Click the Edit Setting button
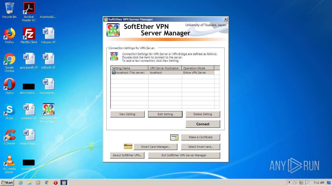332x186 pixels. point(165,114)
